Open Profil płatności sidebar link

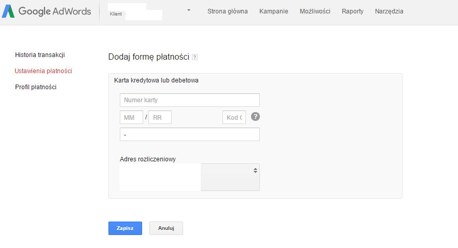tap(36, 87)
